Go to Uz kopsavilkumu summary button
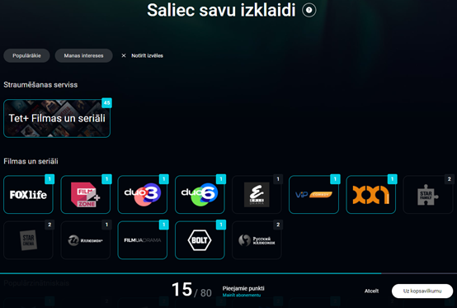Viewport: 457px width, 308px height. (422, 291)
